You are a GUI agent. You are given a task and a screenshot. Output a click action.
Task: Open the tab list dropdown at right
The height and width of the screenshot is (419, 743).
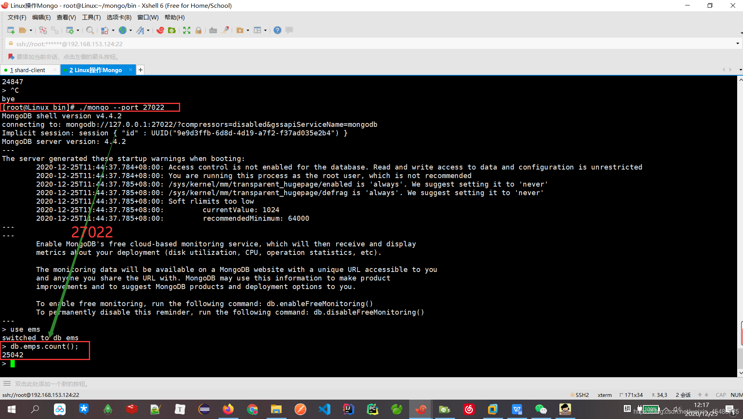(741, 70)
